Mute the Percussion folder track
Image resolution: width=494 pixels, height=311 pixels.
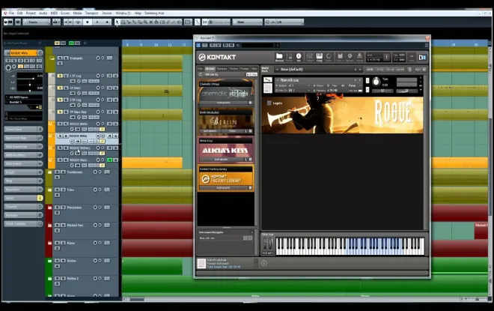(x=58, y=208)
